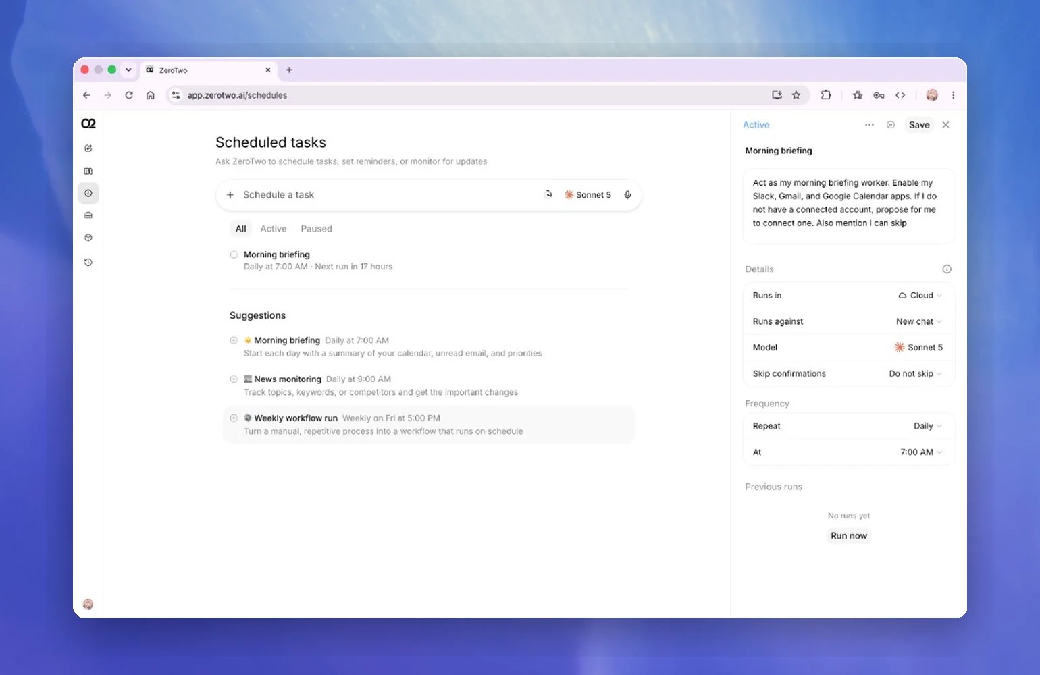
Task: Click the address bar URL
Action: (x=237, y=95)
